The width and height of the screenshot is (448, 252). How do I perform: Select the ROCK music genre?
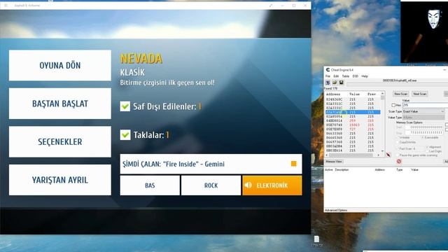(x=211, y=185)
